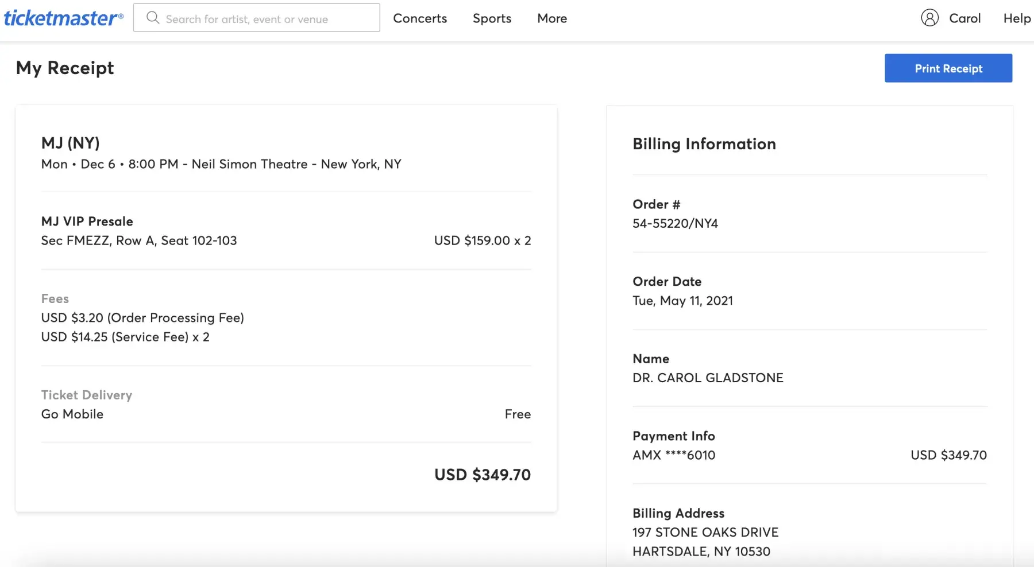Open the Sports menu
Viewport: 1034px width, 567px height.
492,18
